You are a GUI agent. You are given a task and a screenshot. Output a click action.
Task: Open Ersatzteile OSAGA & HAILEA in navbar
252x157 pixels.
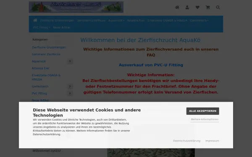[167, 21]
